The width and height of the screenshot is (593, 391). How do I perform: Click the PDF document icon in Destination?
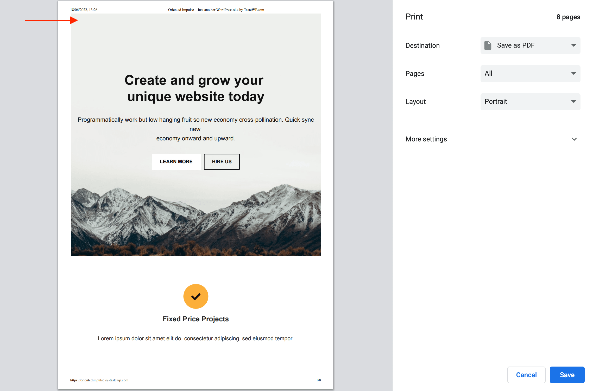tap(488, 45)
